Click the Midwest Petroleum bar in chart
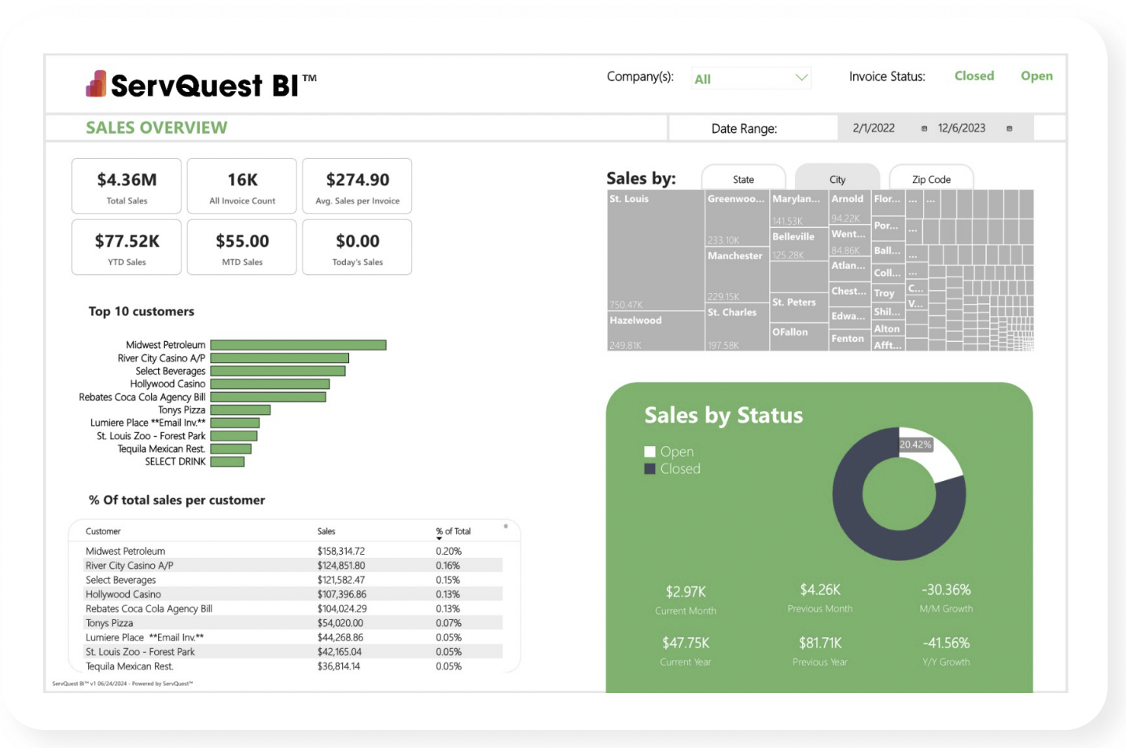This screenshot has height=748, width=1126. click(x=298, y=345)
